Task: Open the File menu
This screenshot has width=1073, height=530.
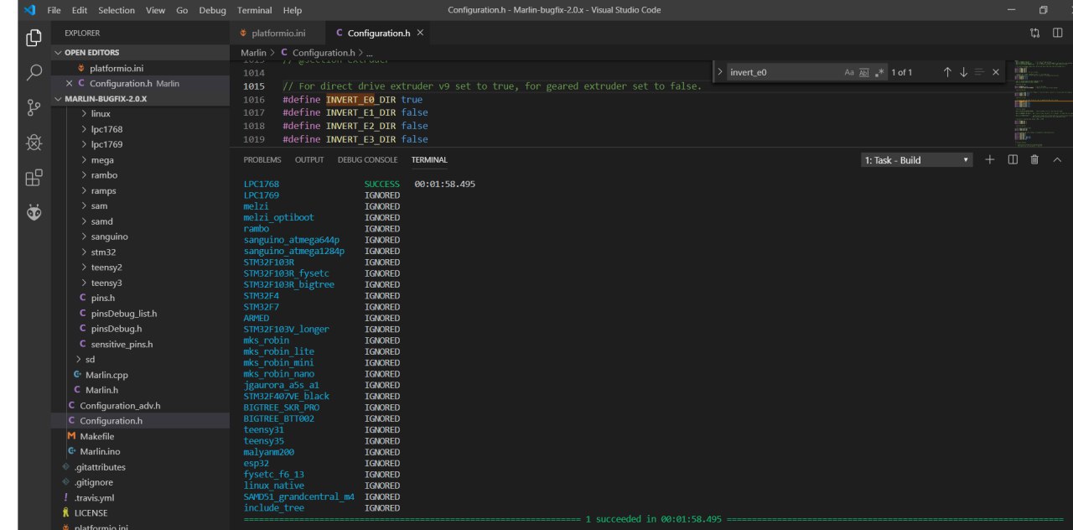Action: point(54,10)
